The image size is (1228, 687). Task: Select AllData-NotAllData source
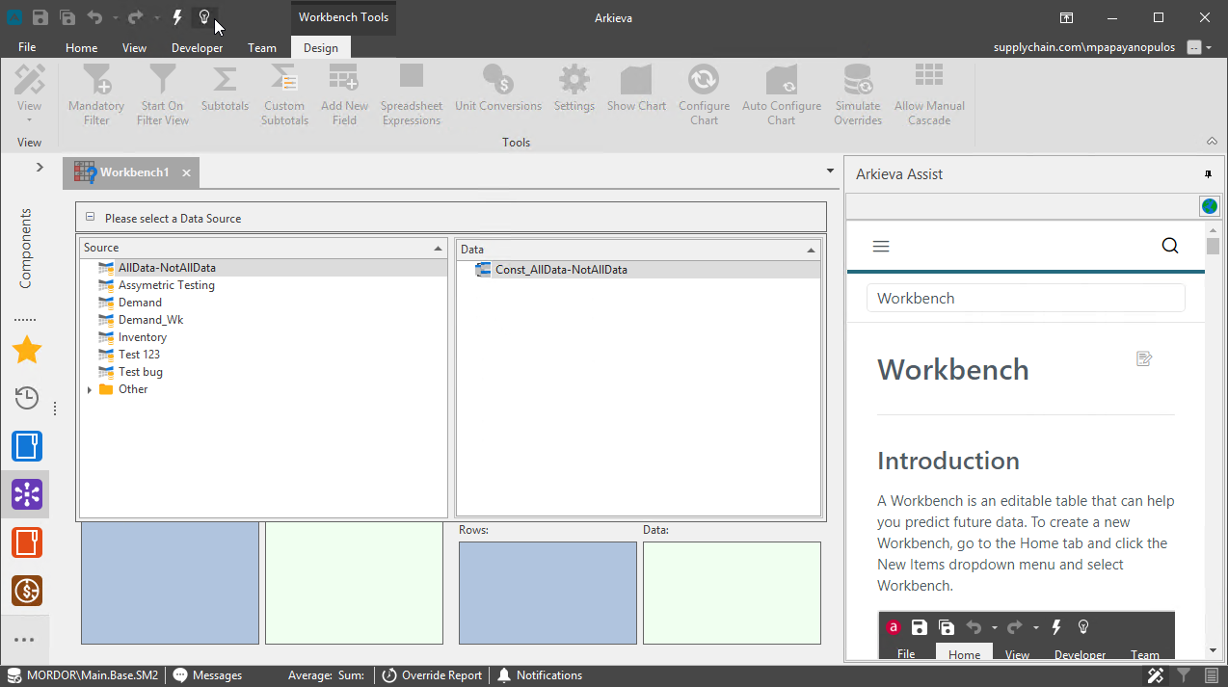point(167,268)
